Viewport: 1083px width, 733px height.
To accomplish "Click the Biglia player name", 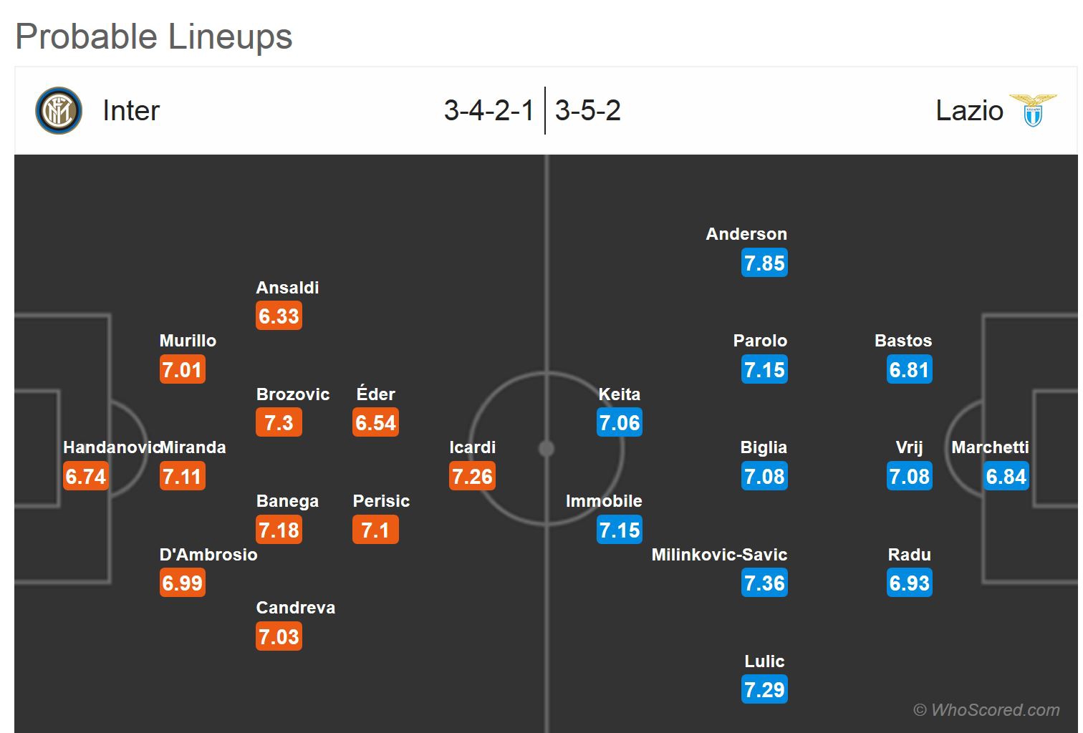I will (x=764, y=447).
